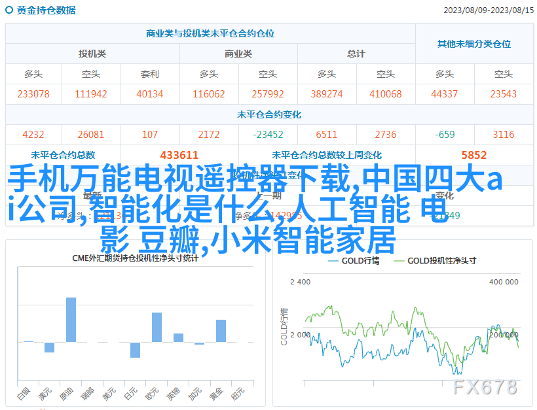Click the 欧元 bar in chart

click(157, 327)
